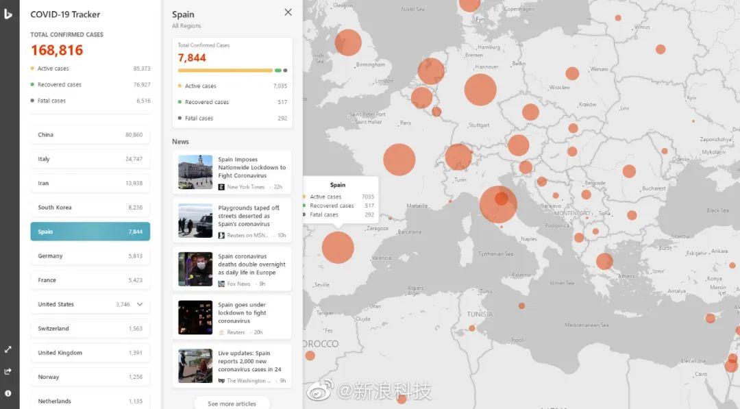Select the case bubble over France
Image resolution: width=740 pixels, height=409 pixels.
399,160
